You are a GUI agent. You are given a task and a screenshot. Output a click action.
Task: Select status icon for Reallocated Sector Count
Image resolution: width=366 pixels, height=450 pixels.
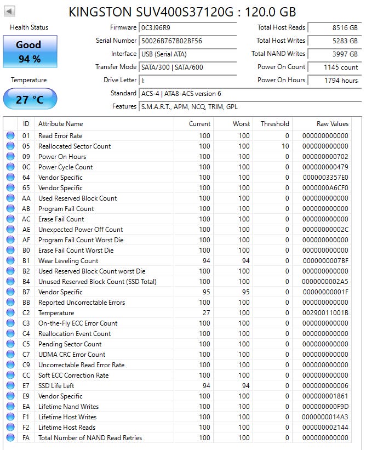(x=10, y=146)
